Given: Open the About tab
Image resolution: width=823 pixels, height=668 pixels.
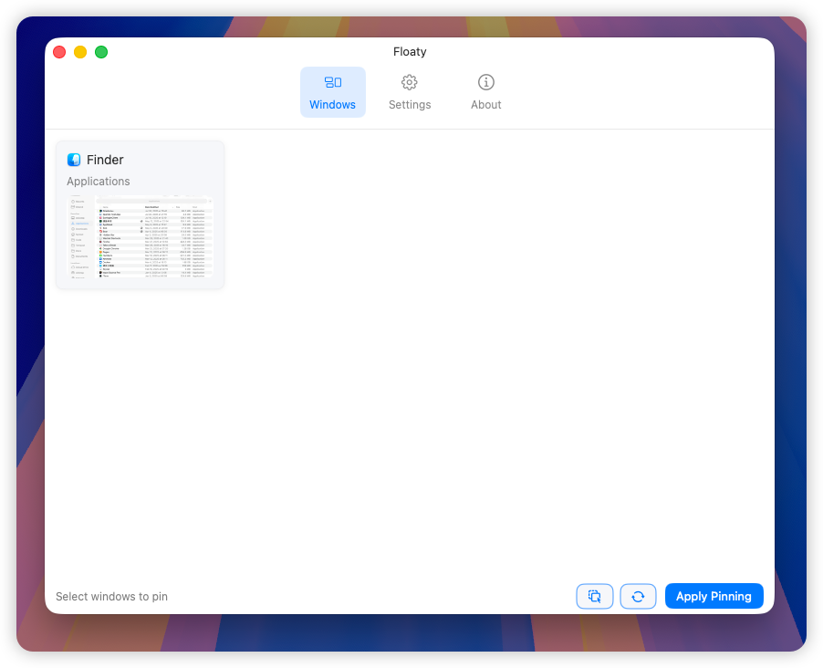Looking at the screenshot, I should click(x=485, y=91).
